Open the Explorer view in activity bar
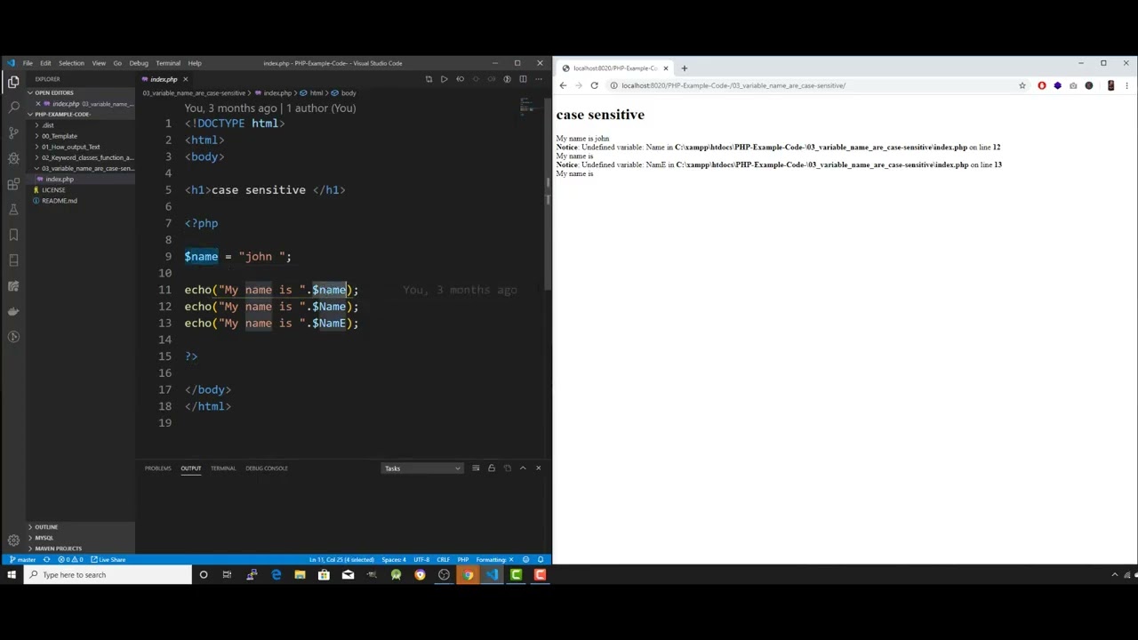The width and height of the screenshot is (1138, 640). coord(13,81)
